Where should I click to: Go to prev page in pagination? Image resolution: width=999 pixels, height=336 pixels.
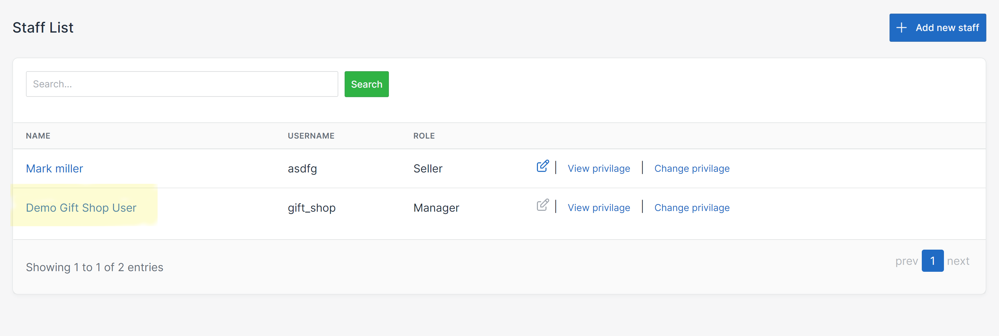click(x=906, y=261)
